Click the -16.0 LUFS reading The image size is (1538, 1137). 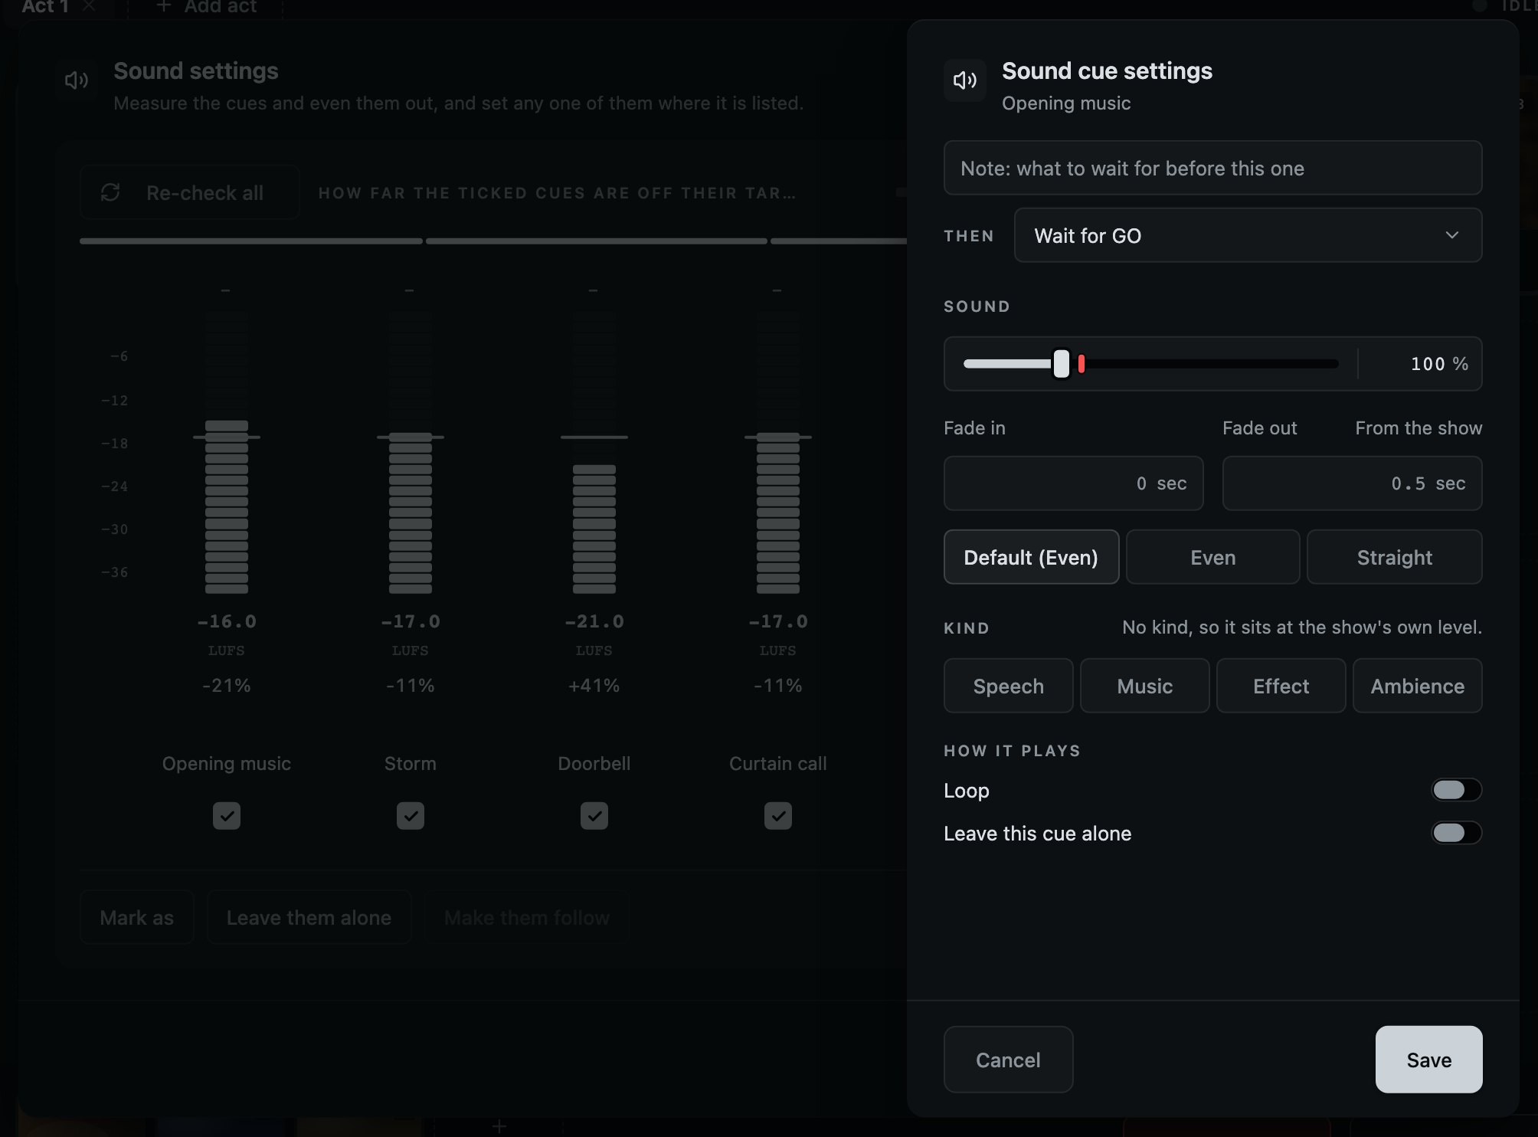click(x=227, y=621)
